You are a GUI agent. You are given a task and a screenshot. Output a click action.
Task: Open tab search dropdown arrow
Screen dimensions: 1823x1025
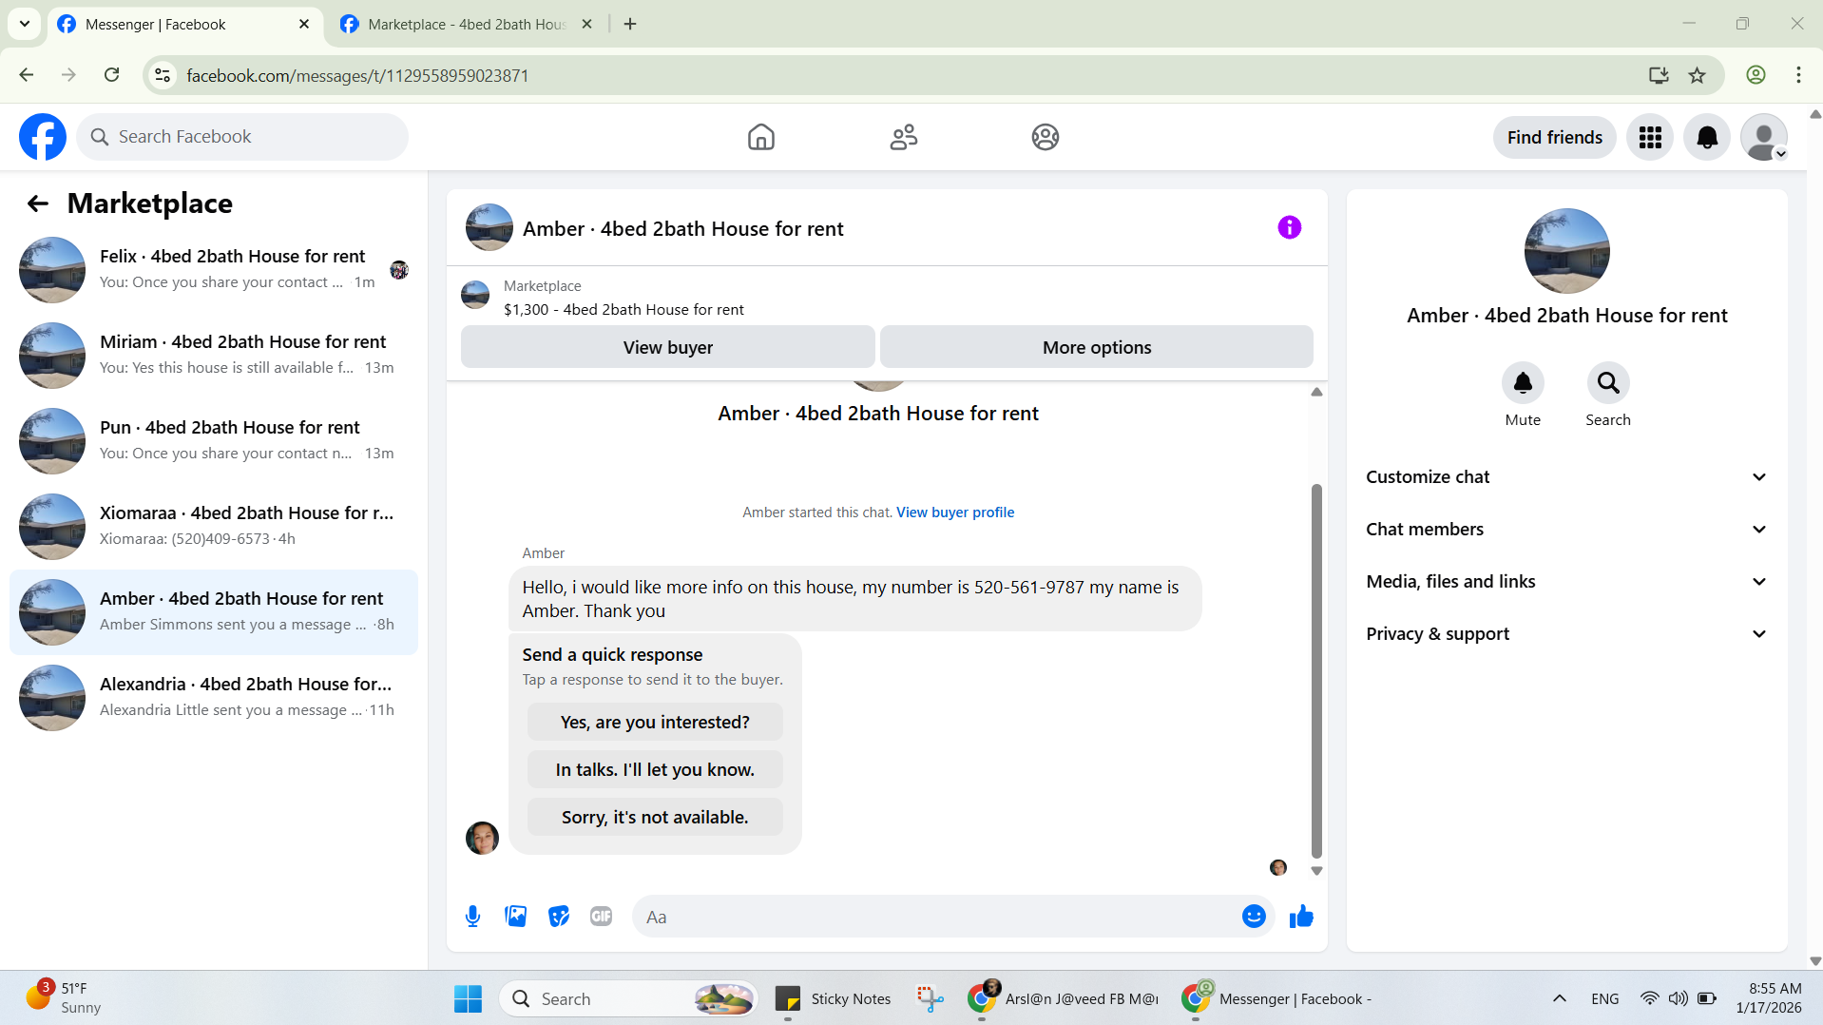click(x=25, y=24)
